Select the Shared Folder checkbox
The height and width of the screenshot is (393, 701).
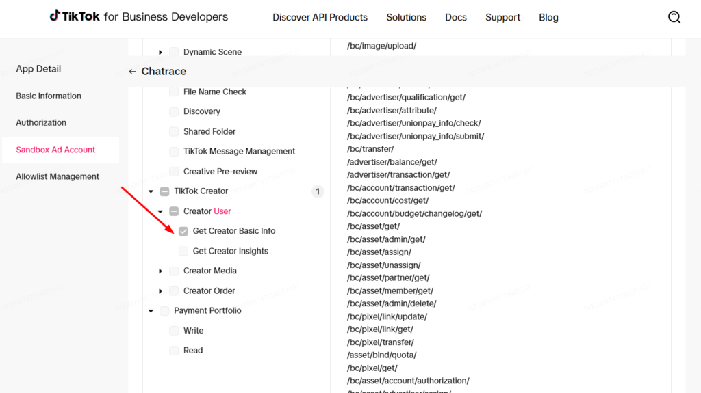click(x=174, y=132)
